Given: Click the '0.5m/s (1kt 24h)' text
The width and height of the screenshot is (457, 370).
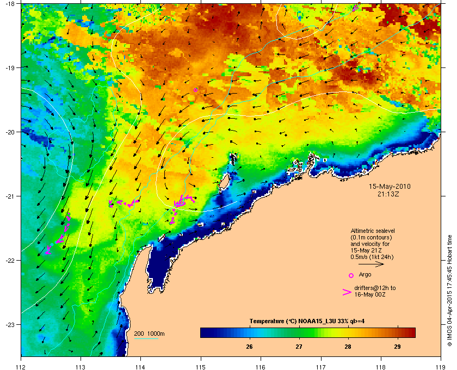Looking at the screenshot, I should 372,257.
